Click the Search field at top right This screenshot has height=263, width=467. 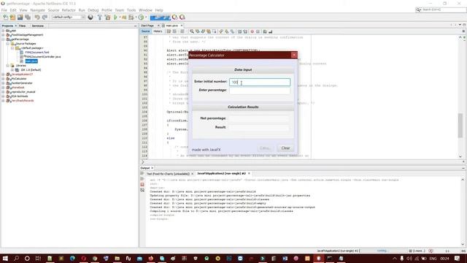(x=441, y=9)
